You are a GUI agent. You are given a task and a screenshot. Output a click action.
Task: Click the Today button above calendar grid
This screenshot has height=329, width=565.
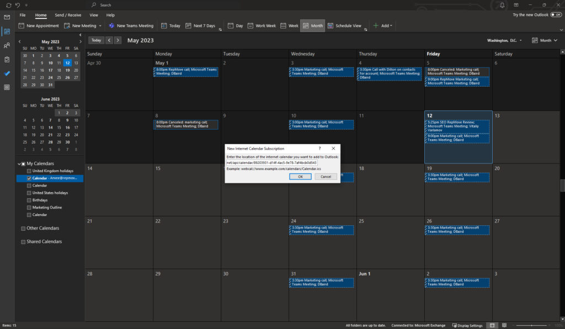tap(96, 40)
